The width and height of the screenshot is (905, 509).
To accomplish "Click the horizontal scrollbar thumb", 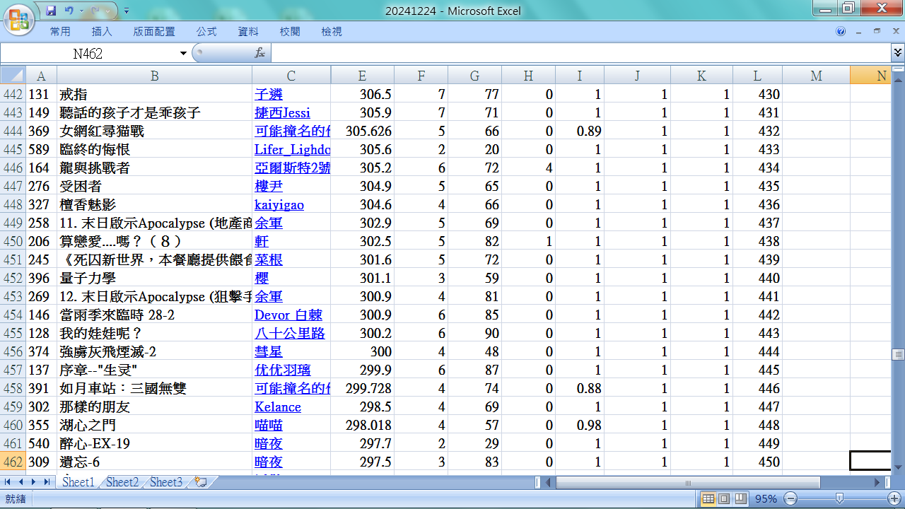I will (688, 483).
